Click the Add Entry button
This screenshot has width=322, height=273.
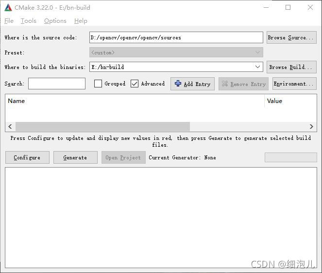[192, 84]
